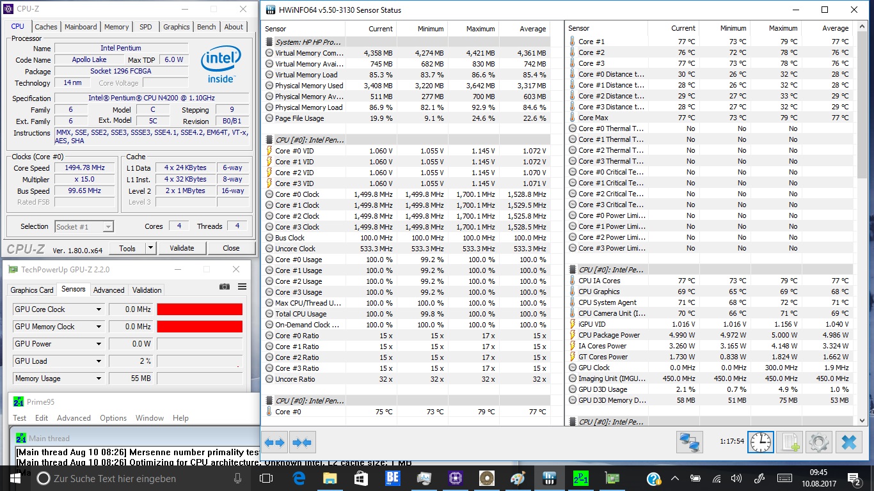Open the Action Center notifications icon
874x491 pixels.
(855, 478)
